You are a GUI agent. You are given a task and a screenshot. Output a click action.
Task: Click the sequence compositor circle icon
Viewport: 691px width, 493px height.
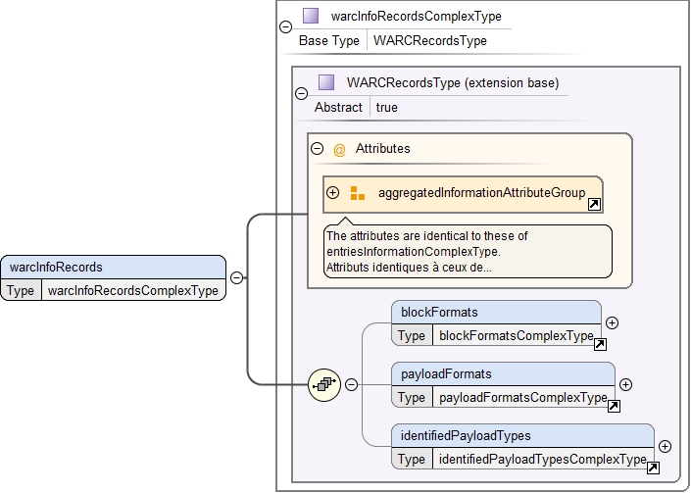tap(324, 385)
